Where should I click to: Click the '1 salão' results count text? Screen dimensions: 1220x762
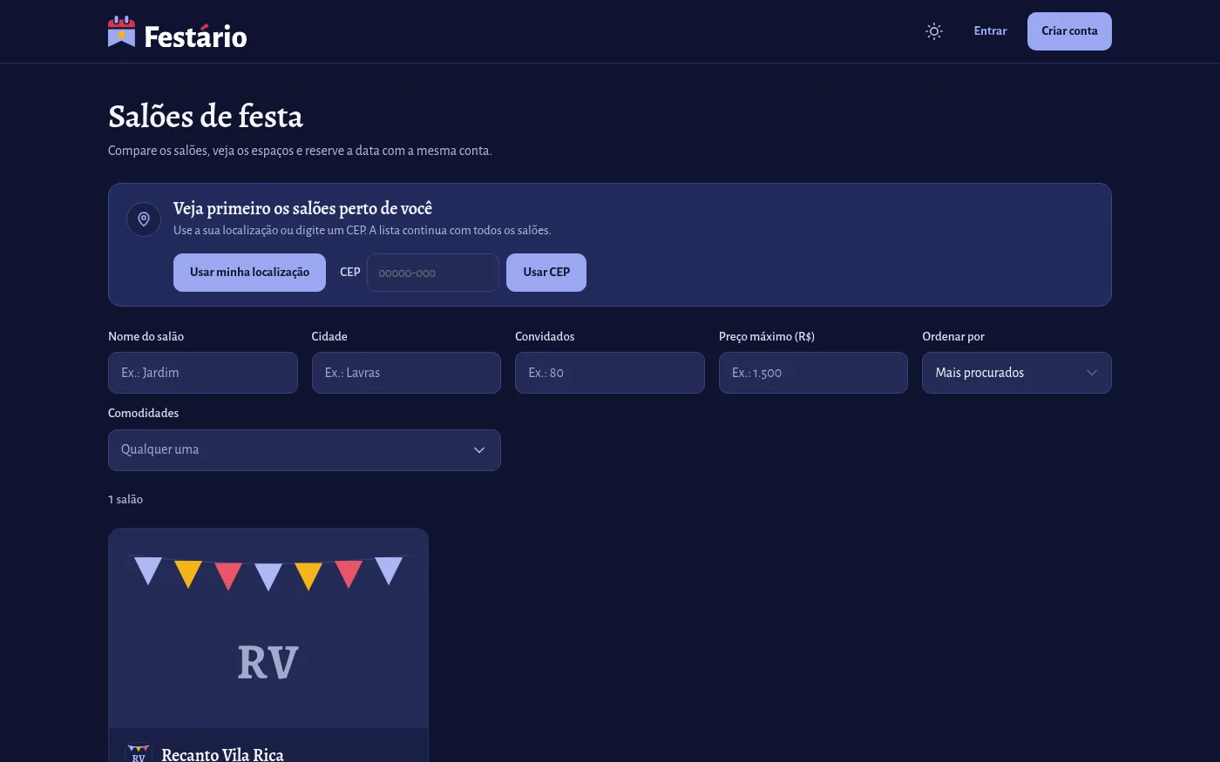[x=125, y=499]
